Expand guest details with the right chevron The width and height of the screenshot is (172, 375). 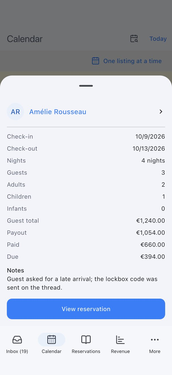pyautogui.click(x=161, y=112)
